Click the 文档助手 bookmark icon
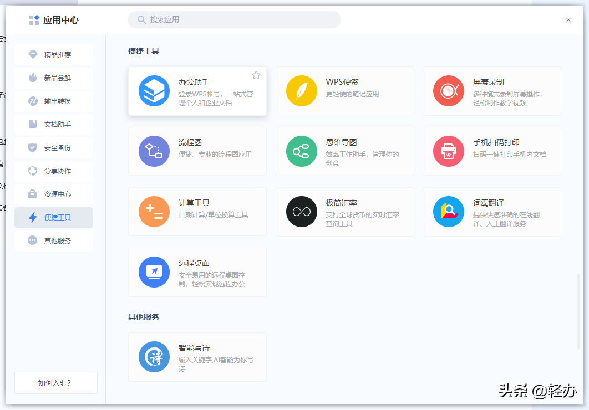The width and height of the screenshot is (589, 410). pos(33,124)
